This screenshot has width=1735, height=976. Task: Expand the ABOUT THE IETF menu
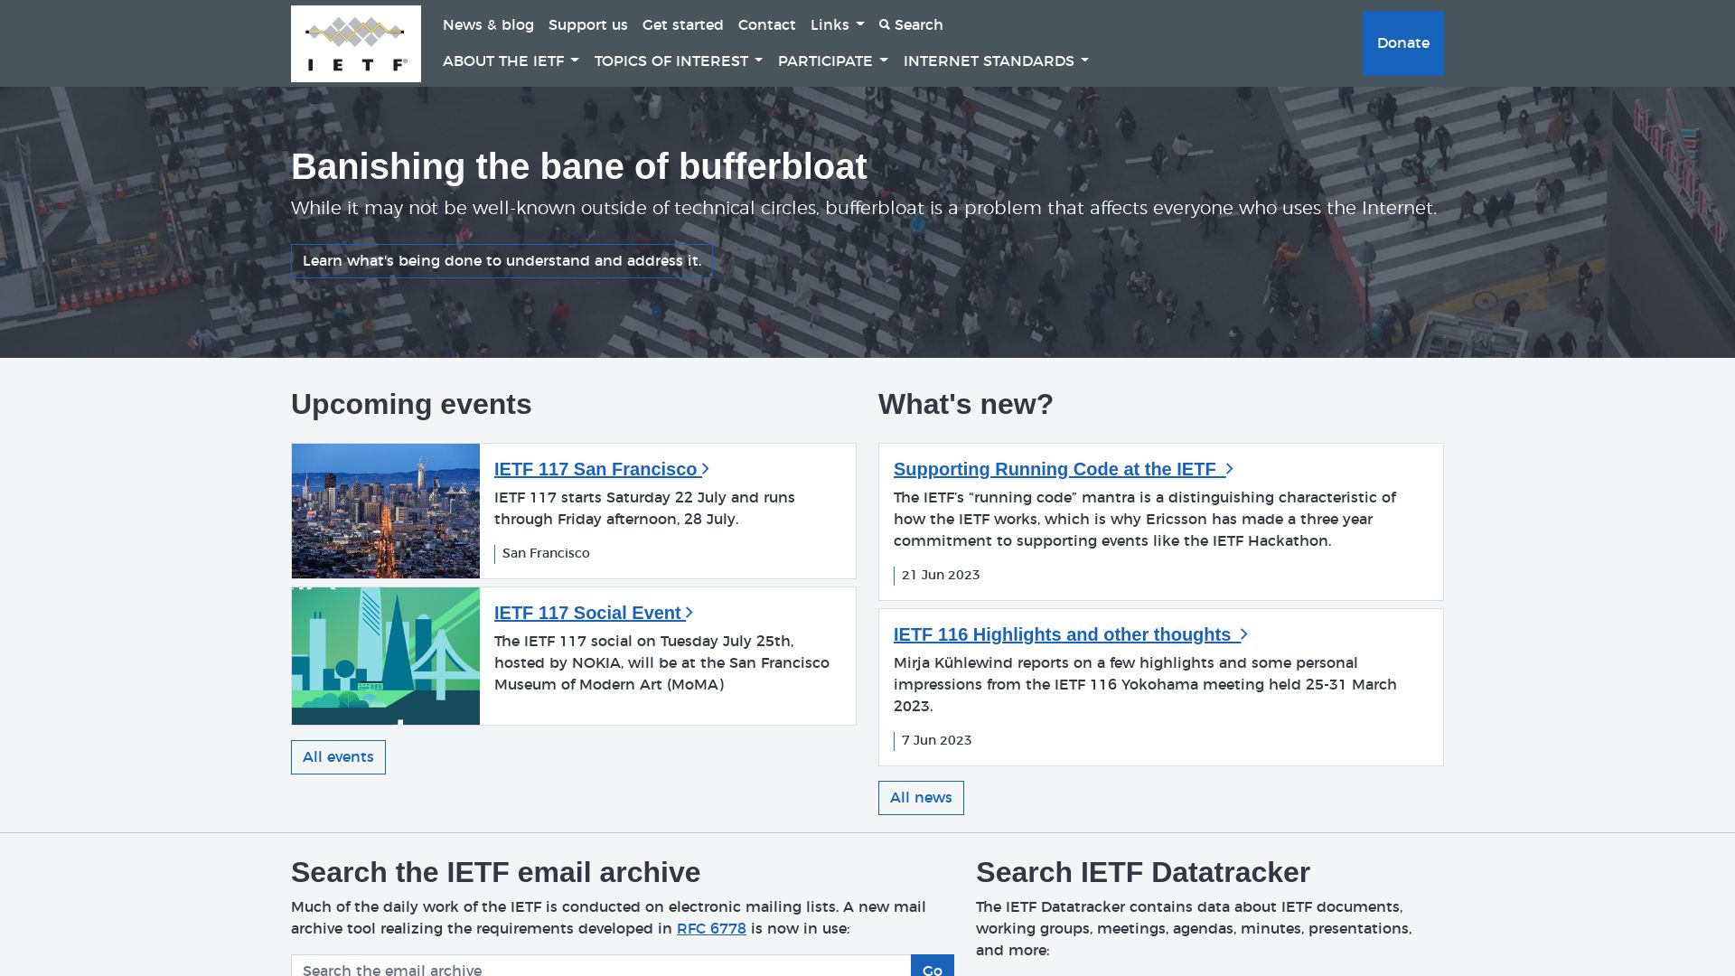(x=511, y=61)
